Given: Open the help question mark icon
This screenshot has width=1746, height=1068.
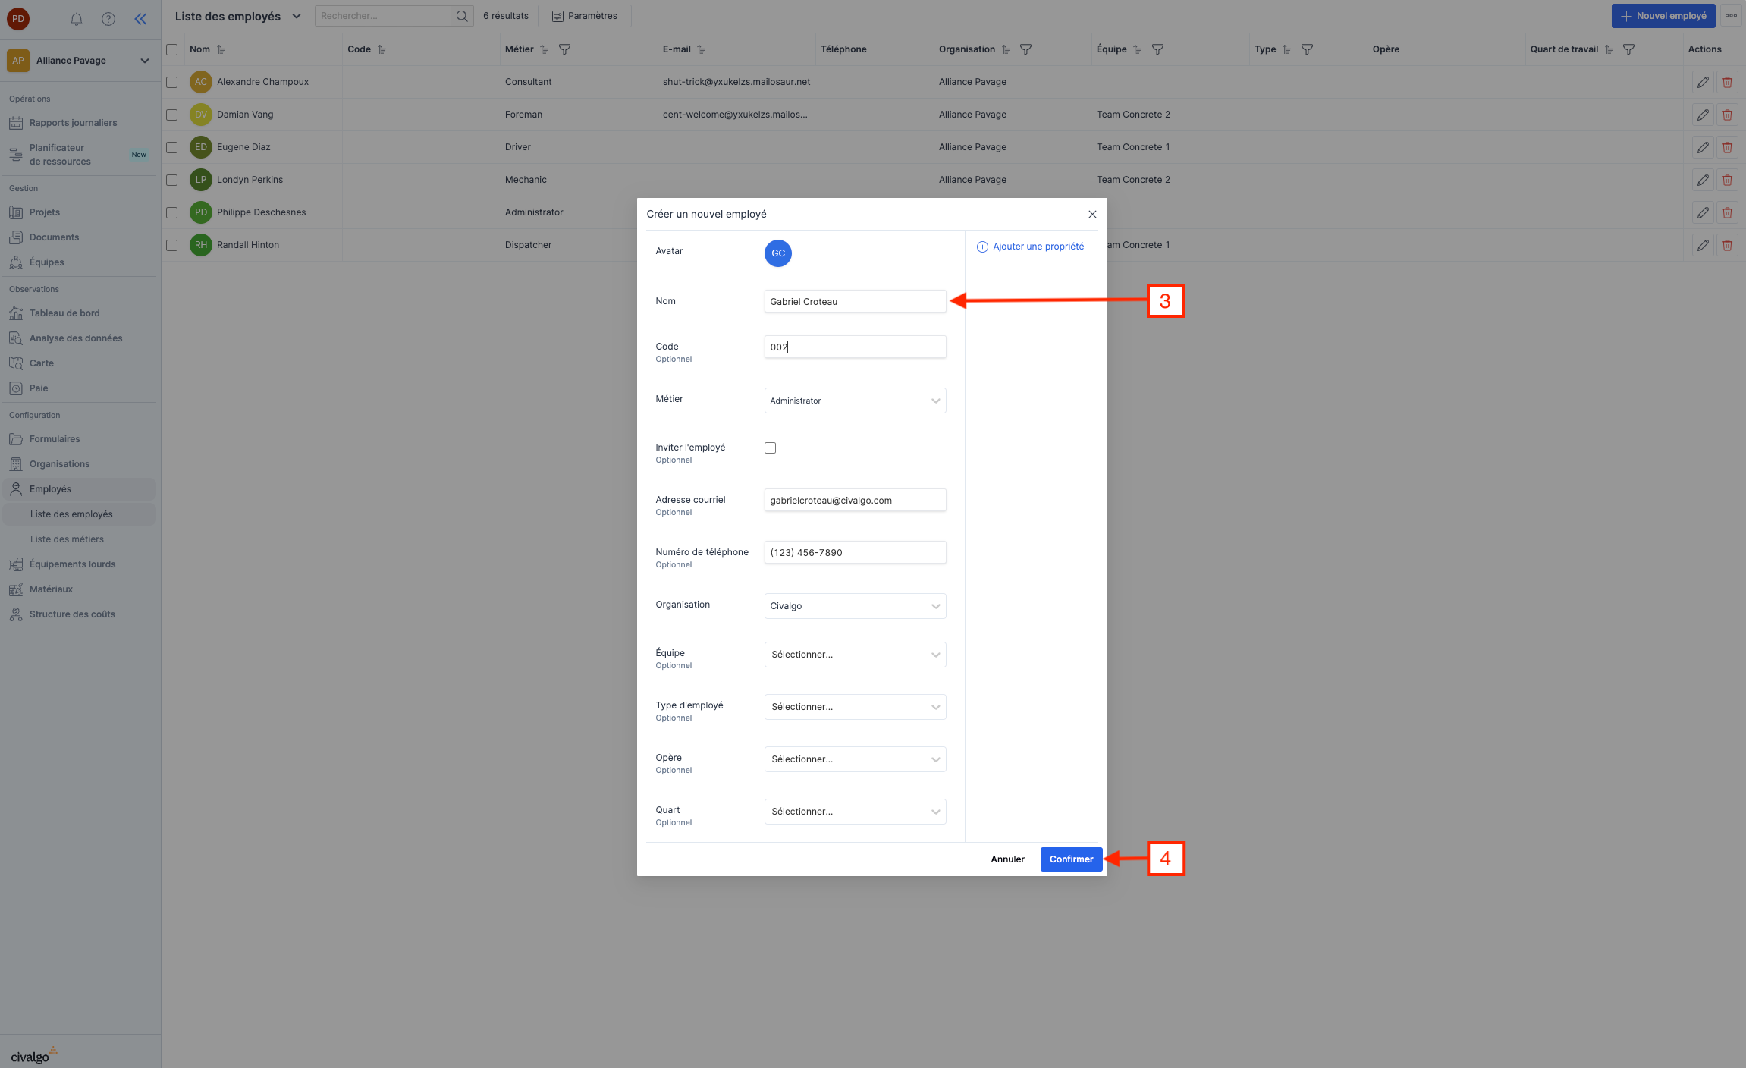Looking at the screenshot, I should (x=108, y=19).
